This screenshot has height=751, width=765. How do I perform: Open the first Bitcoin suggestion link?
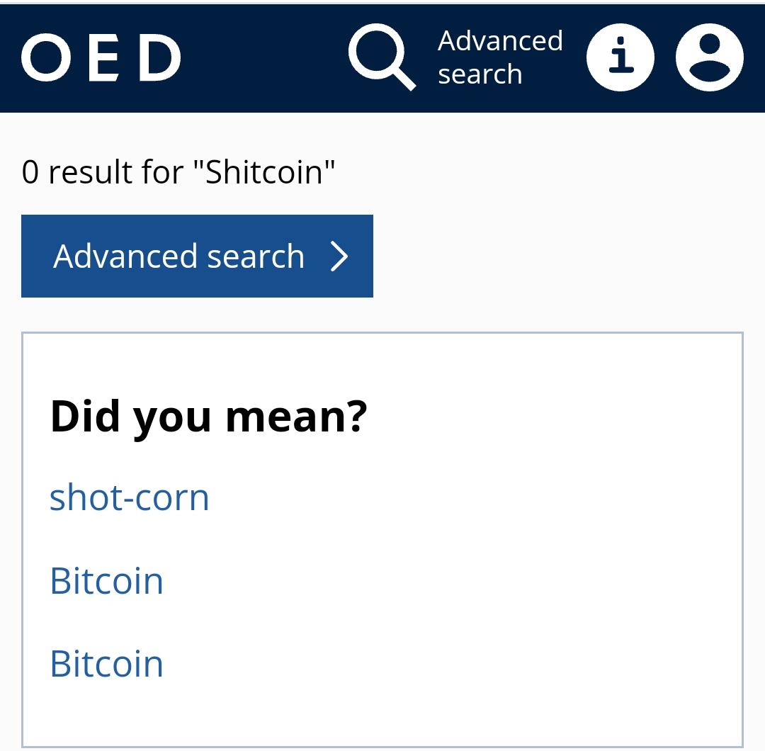point(107,581)
